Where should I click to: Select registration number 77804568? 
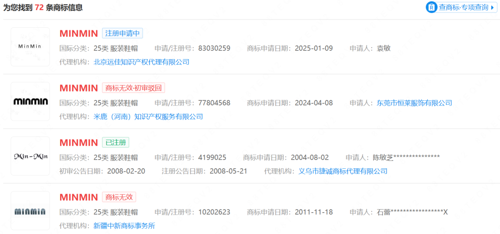[214, 103]
